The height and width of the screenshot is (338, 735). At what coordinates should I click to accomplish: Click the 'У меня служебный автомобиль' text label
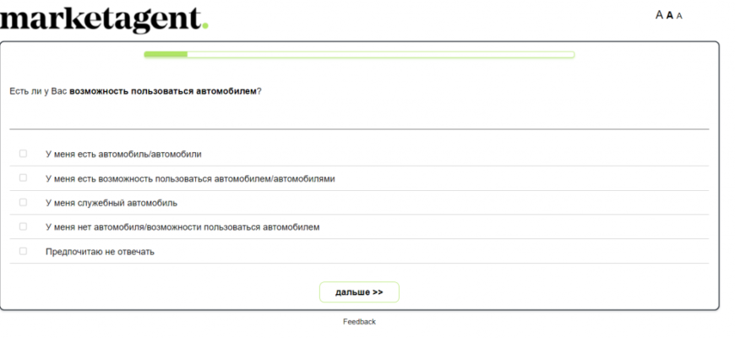click(112, 203)
